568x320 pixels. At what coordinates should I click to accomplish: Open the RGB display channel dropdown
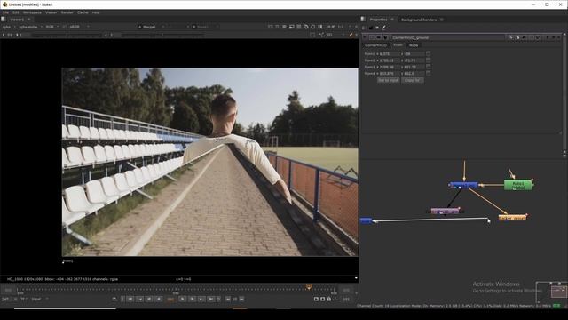click(51, 27)
